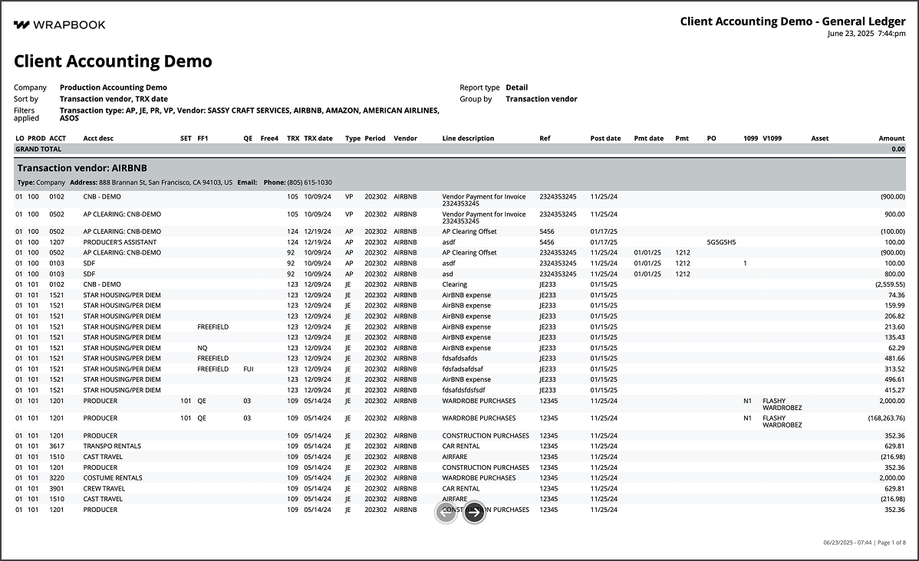Click the 'COSTUME RENTALS' account description
The image size is (919, 561).
click(x=113, y=477)
